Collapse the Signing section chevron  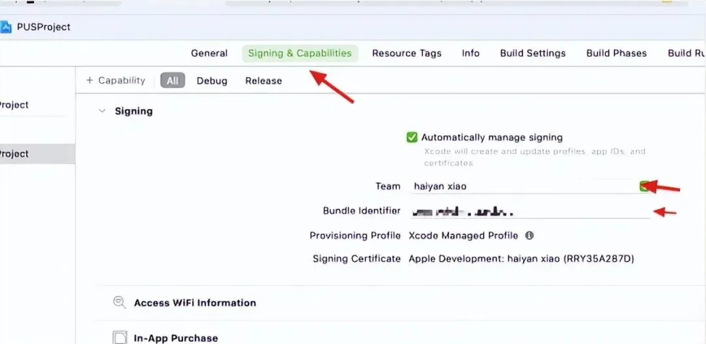pyautogui.click(x=102, y=111)
